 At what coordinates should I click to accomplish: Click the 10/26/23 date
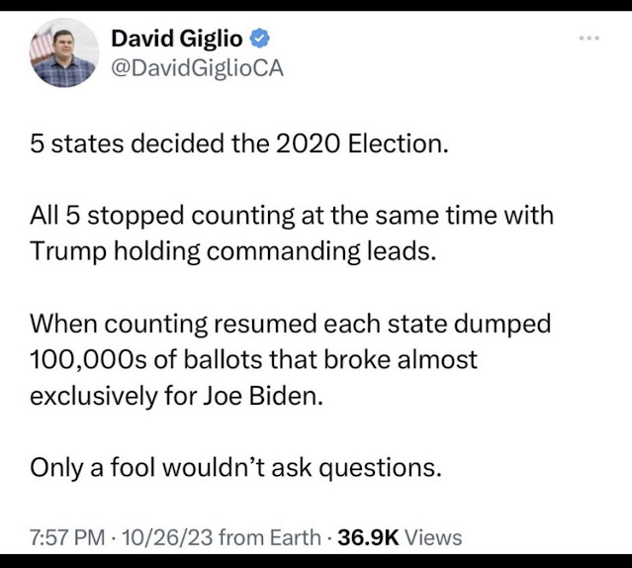167,537
